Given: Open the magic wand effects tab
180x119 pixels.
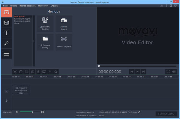Looking at the screenshot, I should pos(6,43).
